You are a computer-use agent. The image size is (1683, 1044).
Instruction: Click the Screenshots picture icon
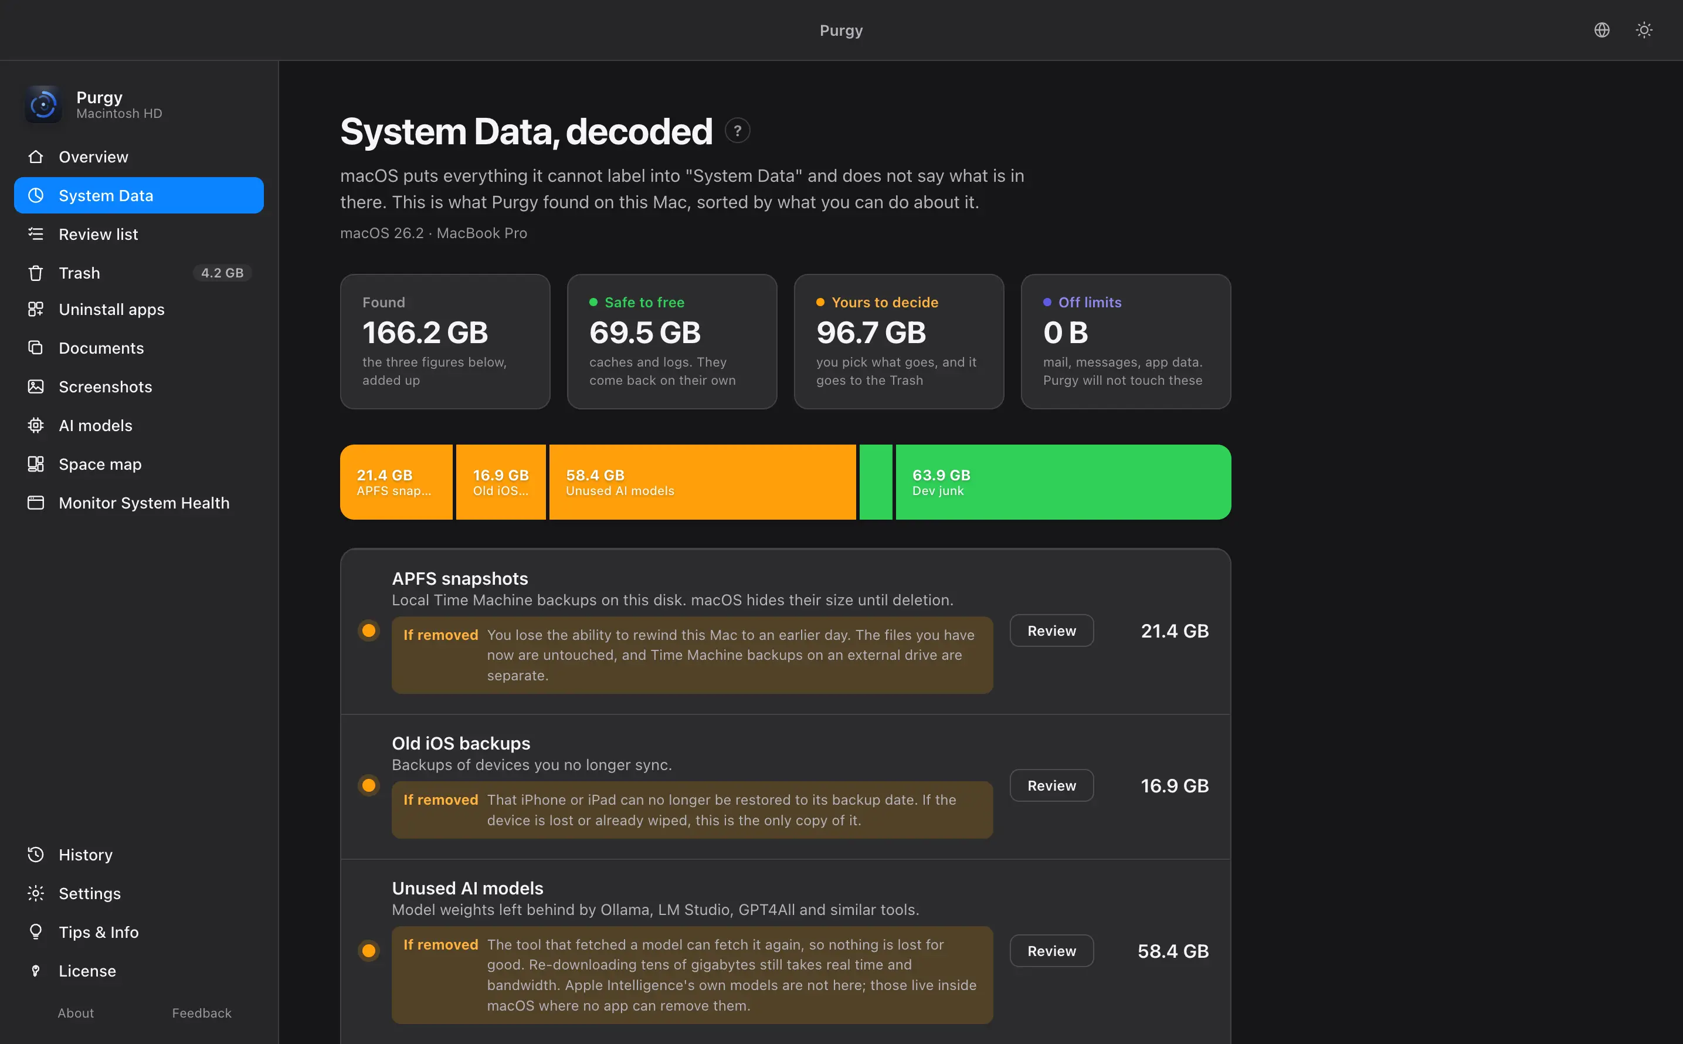coord(36,387)
